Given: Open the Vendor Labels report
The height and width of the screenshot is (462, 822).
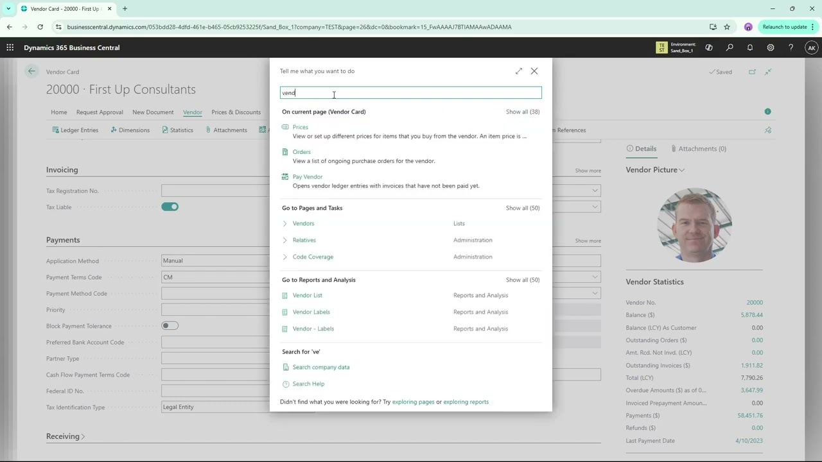Looking at the screenshot, I should click(x=311, y=312).
